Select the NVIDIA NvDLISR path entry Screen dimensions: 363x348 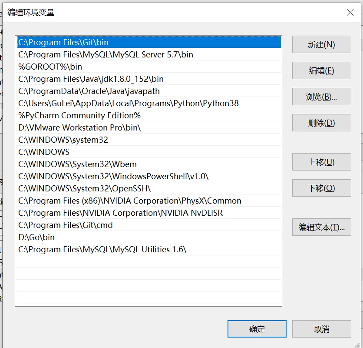[x=149, y=213]
